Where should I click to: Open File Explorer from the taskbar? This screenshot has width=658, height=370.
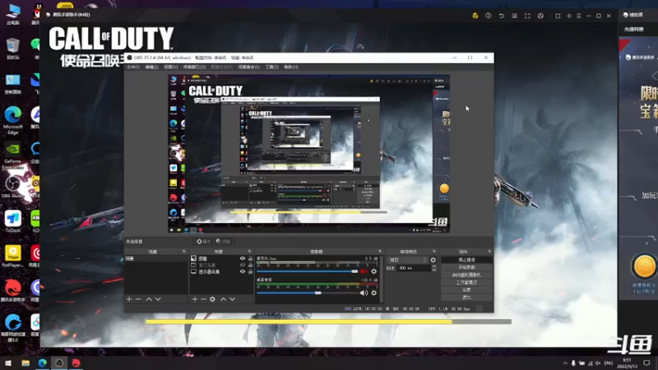click(25, 363)
